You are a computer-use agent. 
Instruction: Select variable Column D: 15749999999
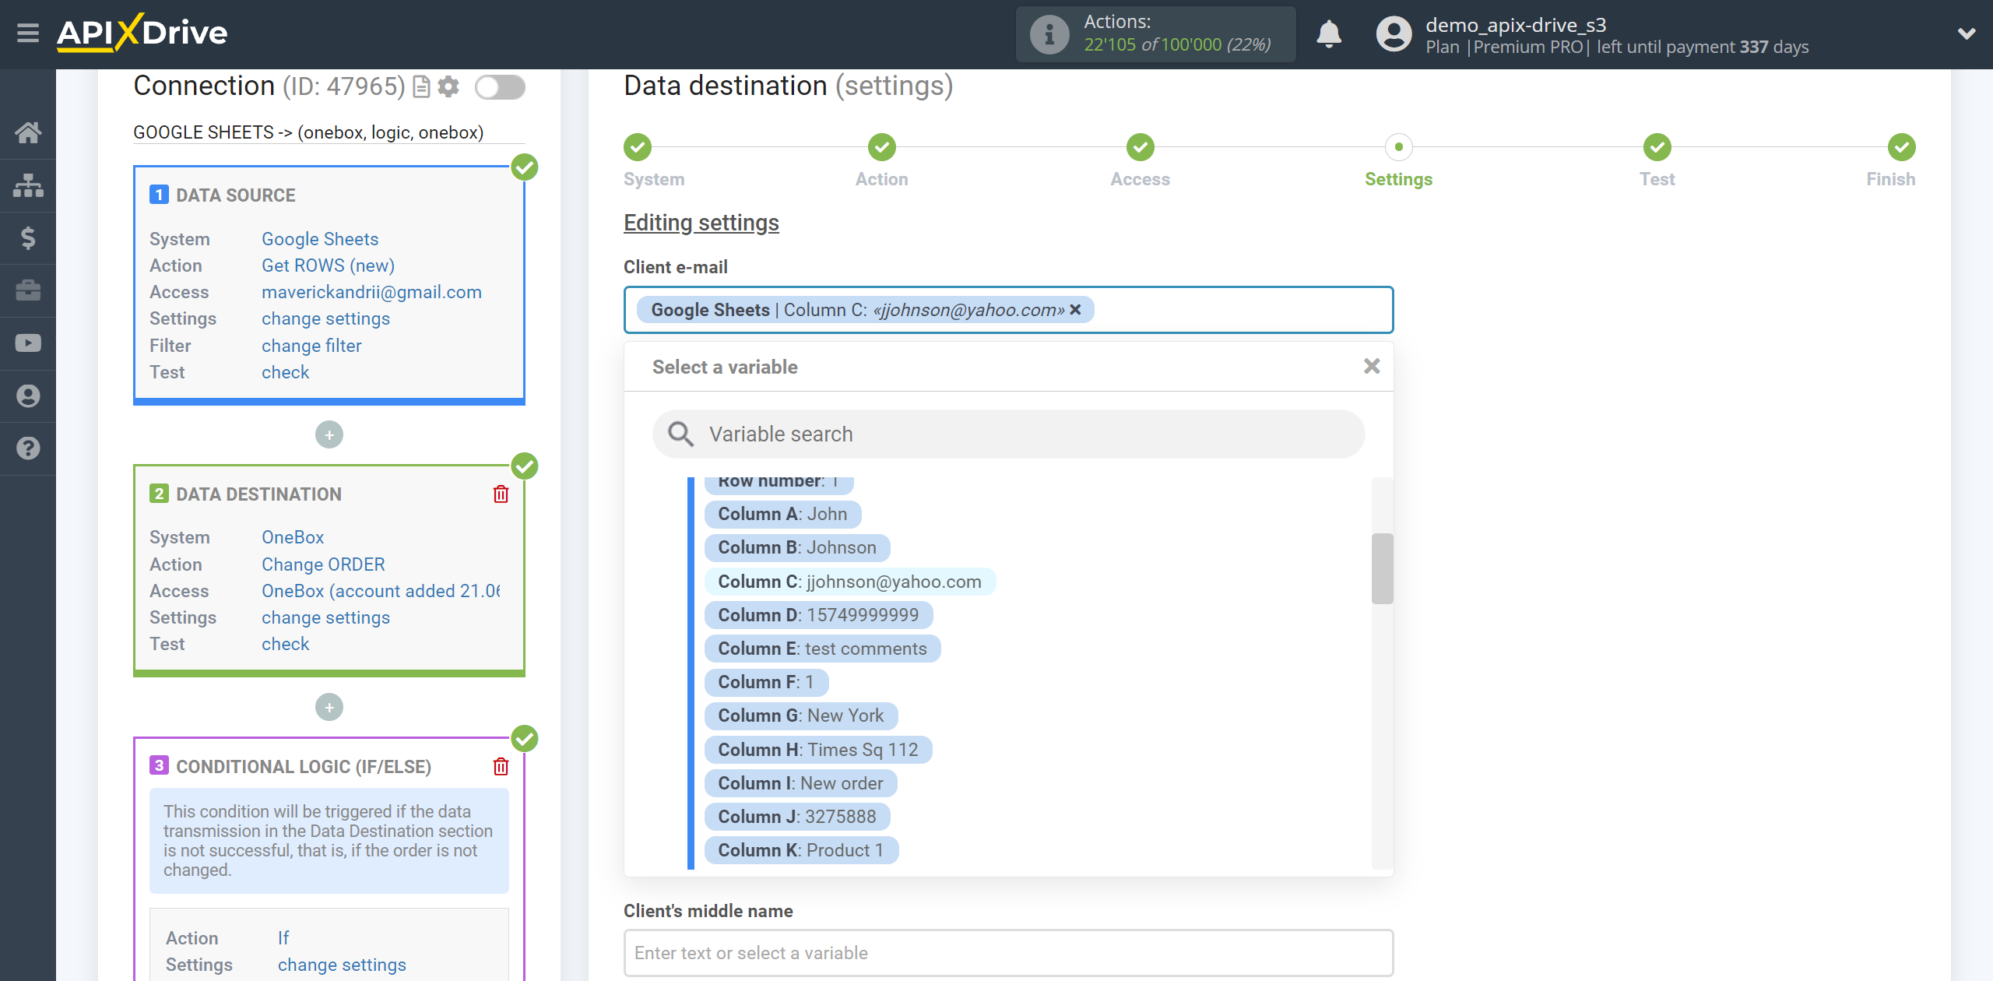pos(818,615)
